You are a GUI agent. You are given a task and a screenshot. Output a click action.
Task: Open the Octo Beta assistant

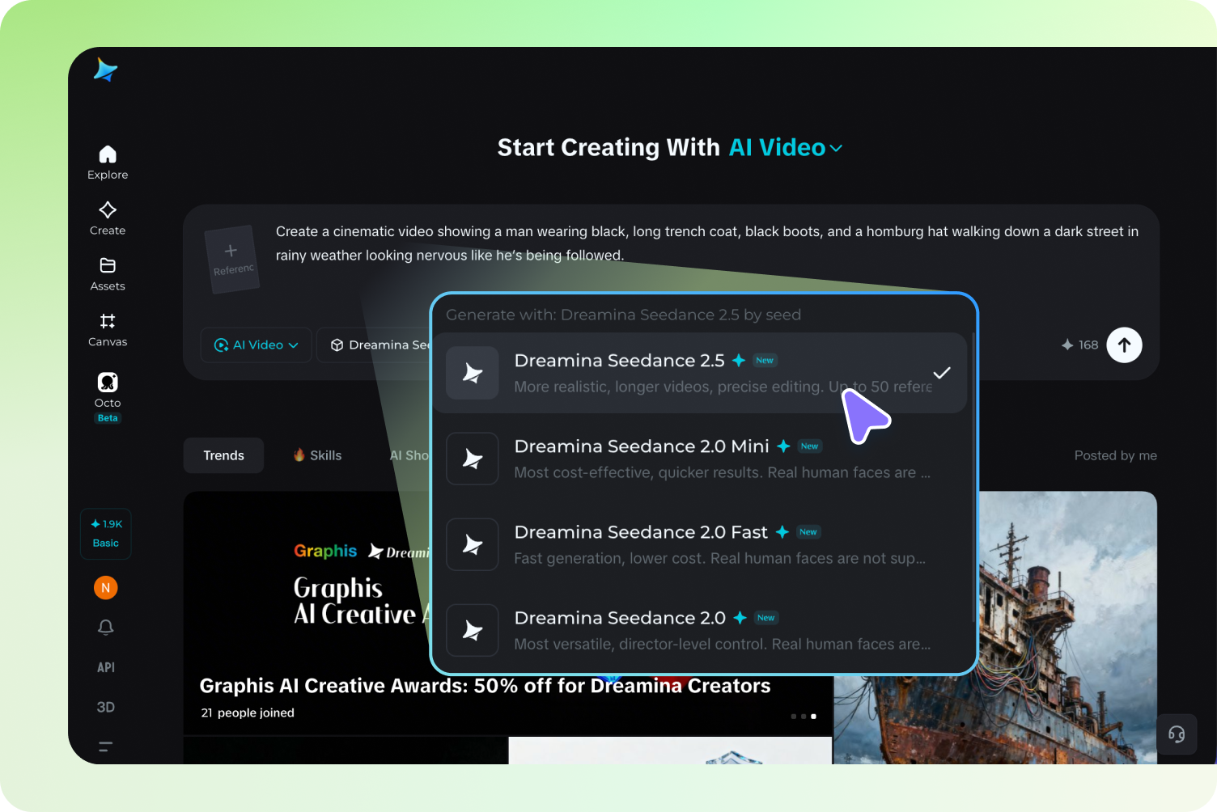(108, 397)
